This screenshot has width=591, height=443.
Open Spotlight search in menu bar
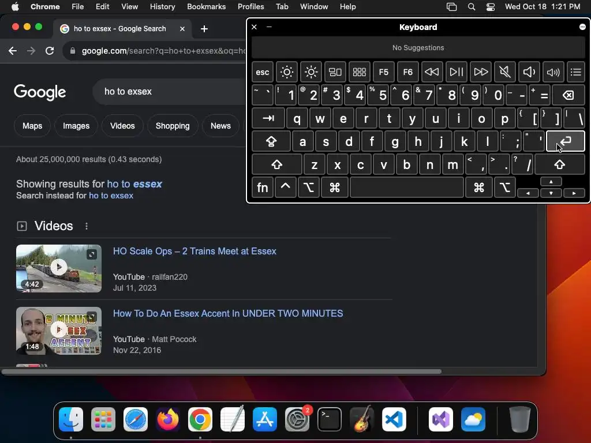(x=471, y=6)
